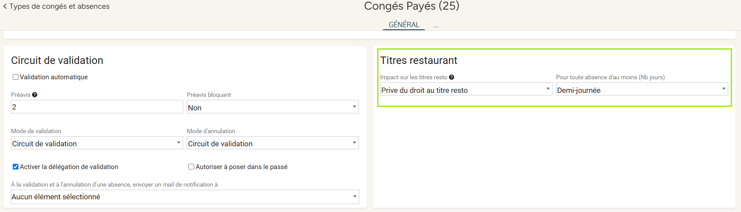Click the help icon beside Impact sur les titres resto
741x212 pixels.
(452, 77)
